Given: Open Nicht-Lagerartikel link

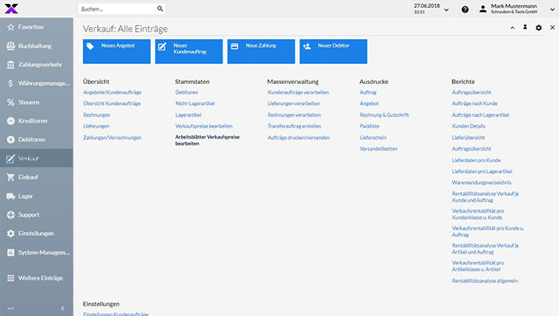Looking at the screenshot, I should 195,103.
